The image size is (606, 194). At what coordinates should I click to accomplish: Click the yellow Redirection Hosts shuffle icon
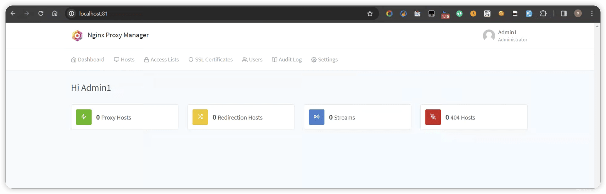coord(200,117)
